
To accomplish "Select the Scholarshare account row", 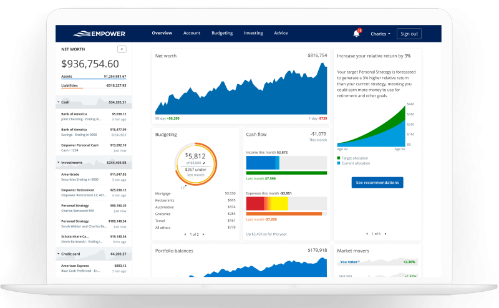I will (94, 239).
